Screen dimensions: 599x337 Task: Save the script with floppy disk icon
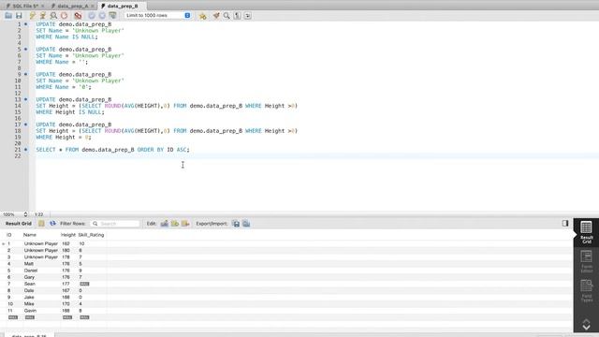(19, 16)
